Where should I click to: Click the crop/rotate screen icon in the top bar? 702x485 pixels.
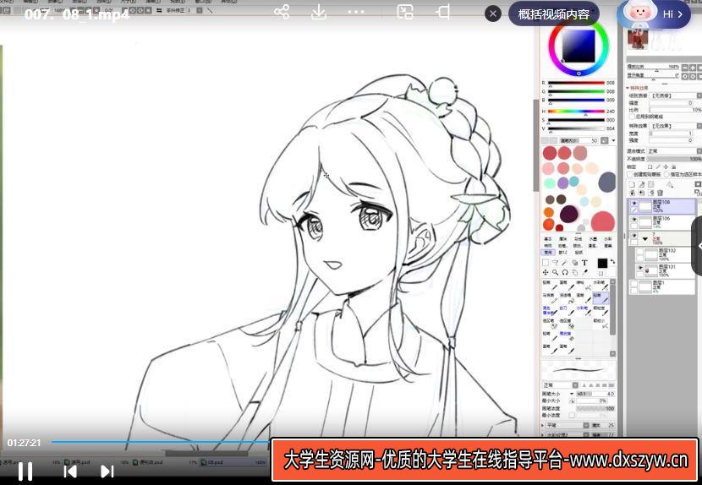pos(442,12)
